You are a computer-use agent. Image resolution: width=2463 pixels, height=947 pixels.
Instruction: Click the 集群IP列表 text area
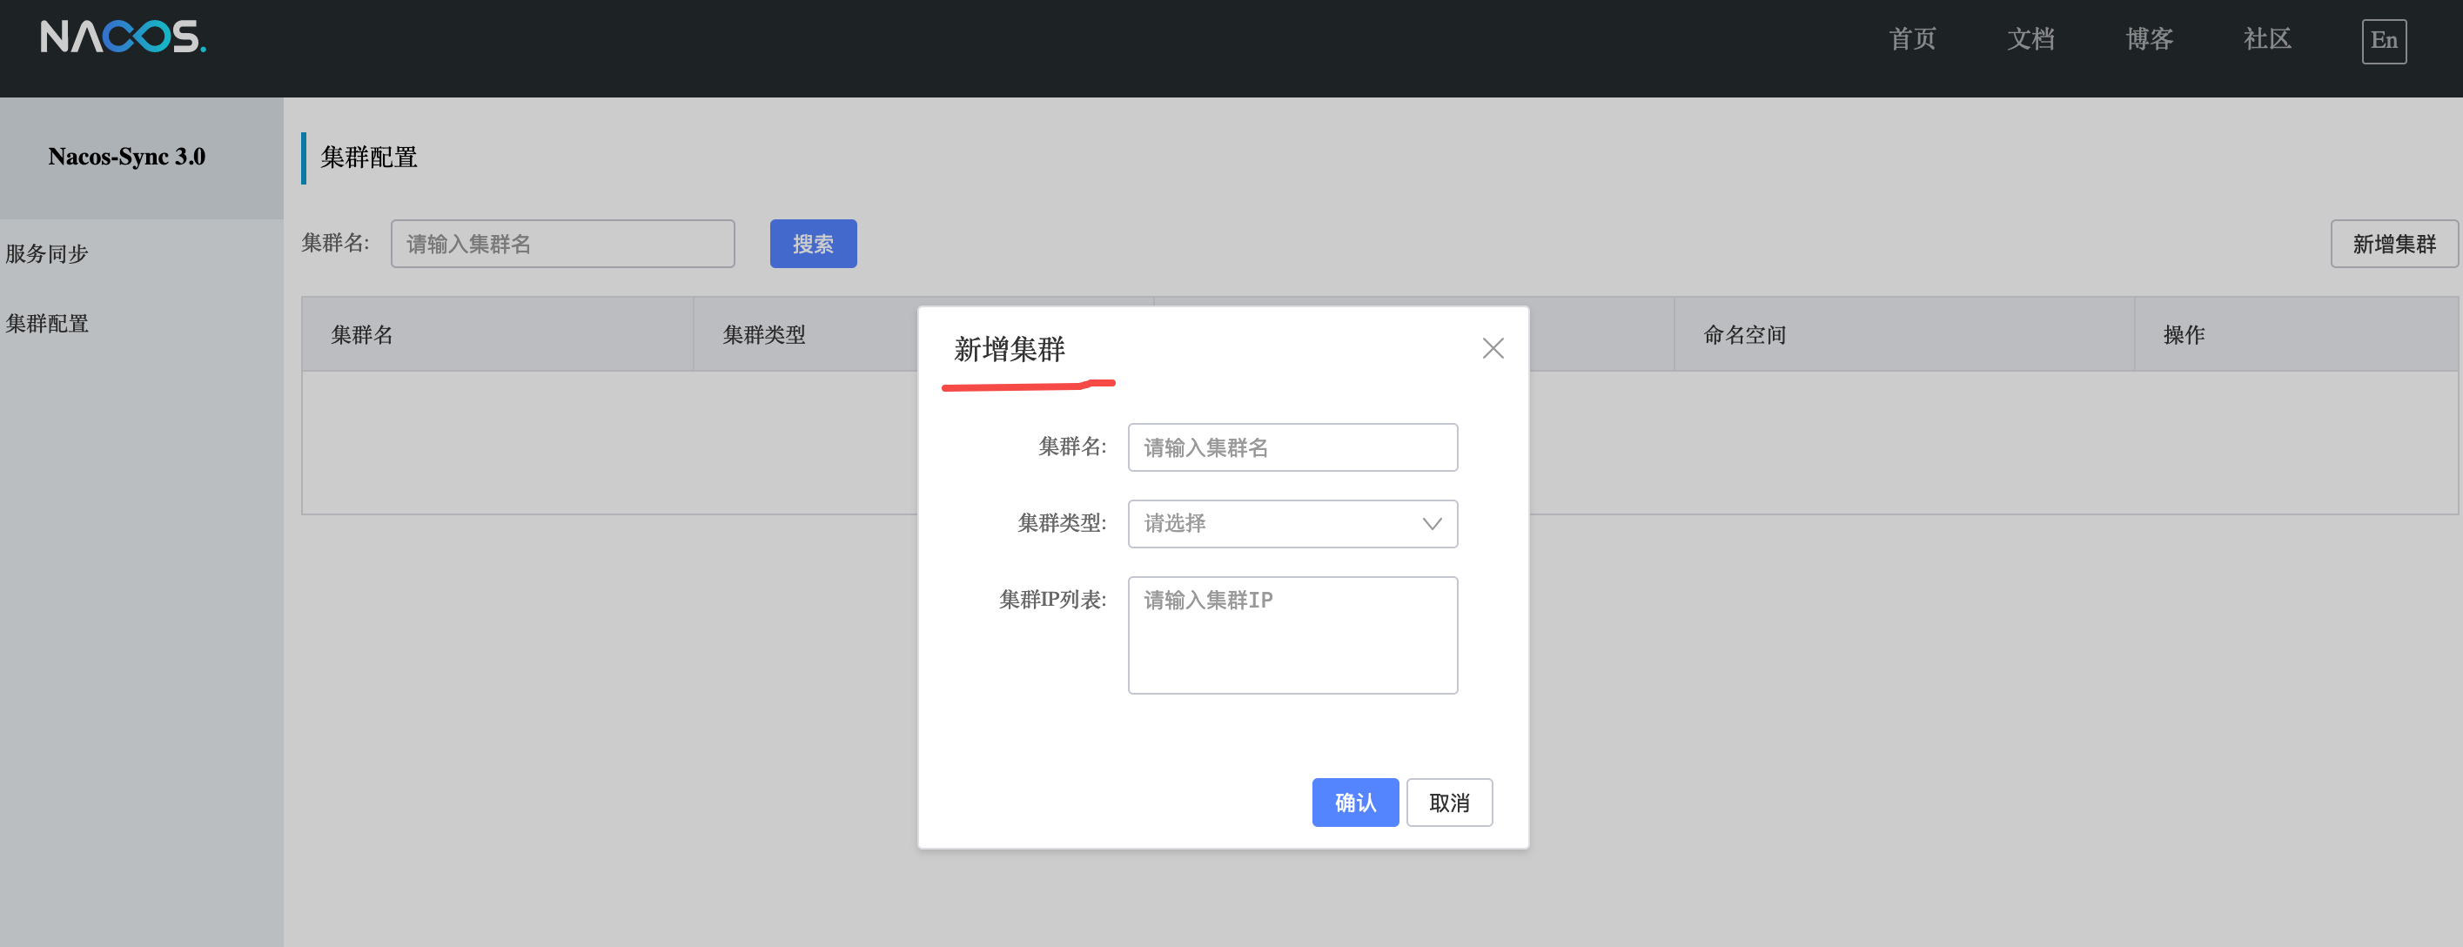(x=1292, y=635)
